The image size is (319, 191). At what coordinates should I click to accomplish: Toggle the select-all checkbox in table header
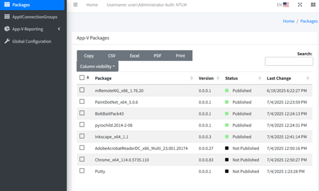click(x=82, y=78)
